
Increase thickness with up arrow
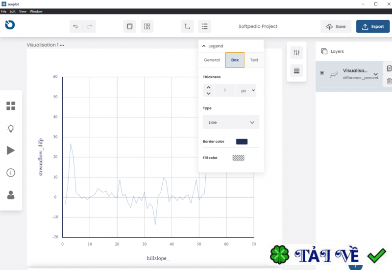click(x=209, y=88)
